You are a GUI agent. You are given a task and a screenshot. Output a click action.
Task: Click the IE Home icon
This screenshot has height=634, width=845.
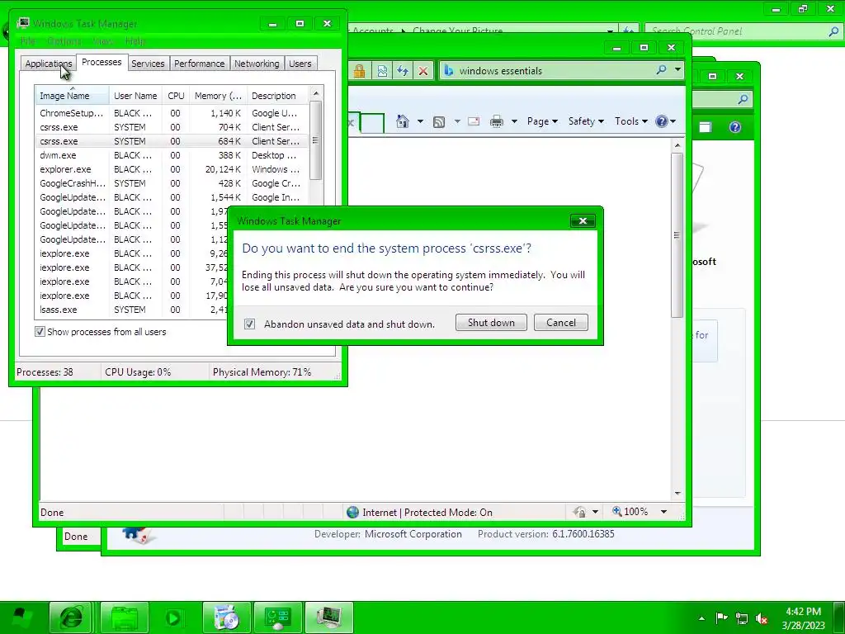403,121
